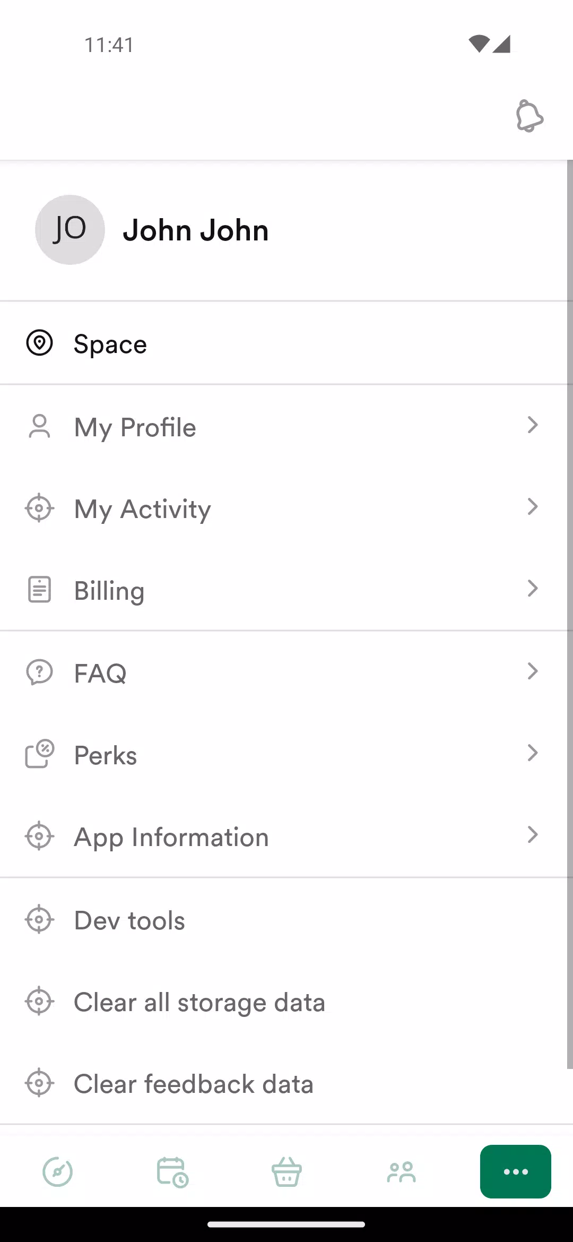Tap Clear feedback data
Screen dimensions: 573x1242
tap(193, 1084)
